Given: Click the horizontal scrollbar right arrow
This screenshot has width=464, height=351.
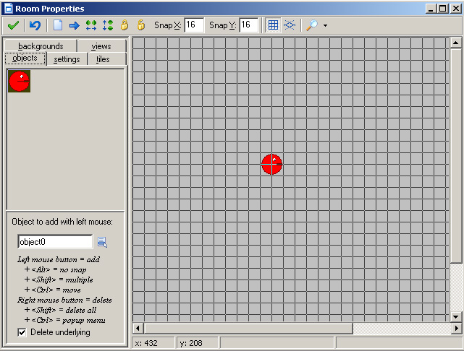Looking at the screenshot, I should tap(456, 329).
